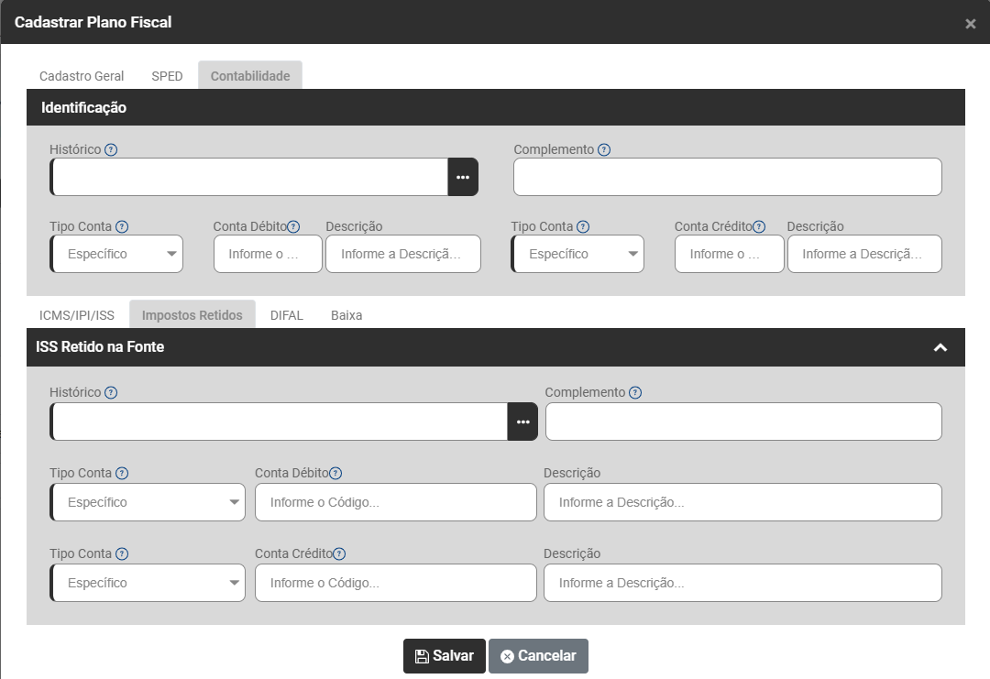This screenshot has width=990, height=679.
Task: Go to the ICMS/IPI/ISS sub-tab
Action: pyautogui.click(x=77, y=315)
